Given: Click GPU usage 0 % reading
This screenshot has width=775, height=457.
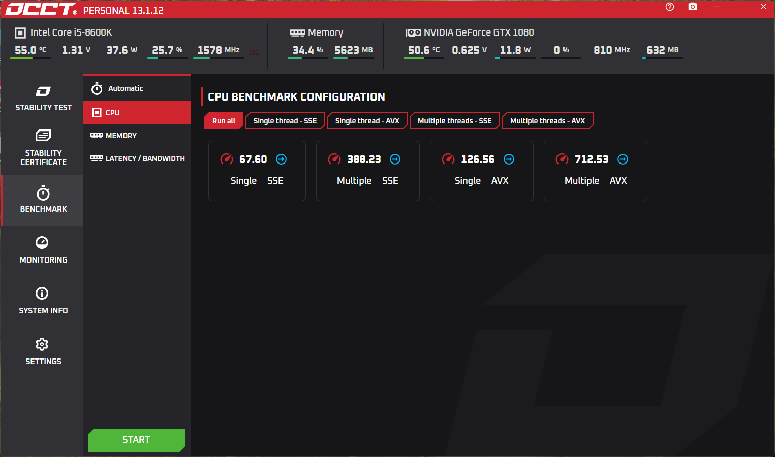Looking at the screenshot, I should [561, 50].
